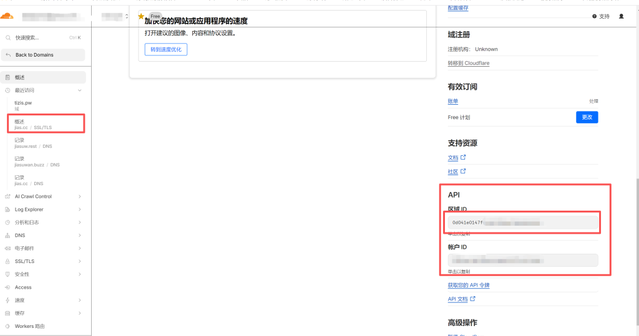Click the Back to Domains button
Image resolution: width=639 pixels, height=336 pixels.
[43, 55]
